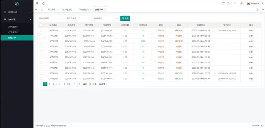Click the green logo in sidebar
This screenshot has width=265, height=128.
[17, 3]
